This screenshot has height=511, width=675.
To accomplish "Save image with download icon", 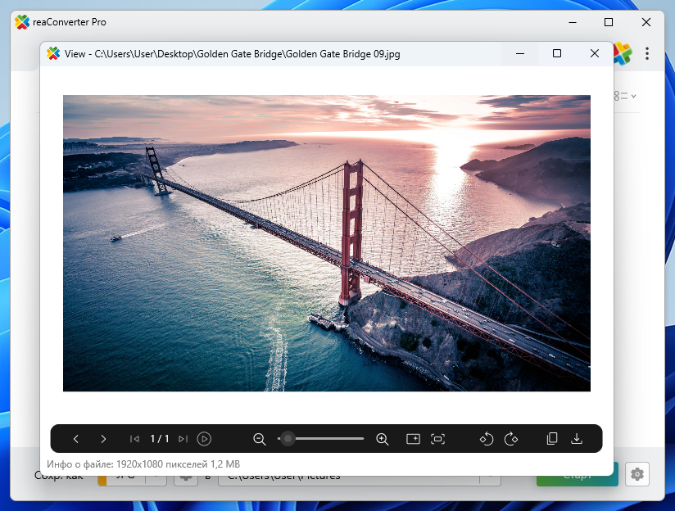I will [577, 439].
